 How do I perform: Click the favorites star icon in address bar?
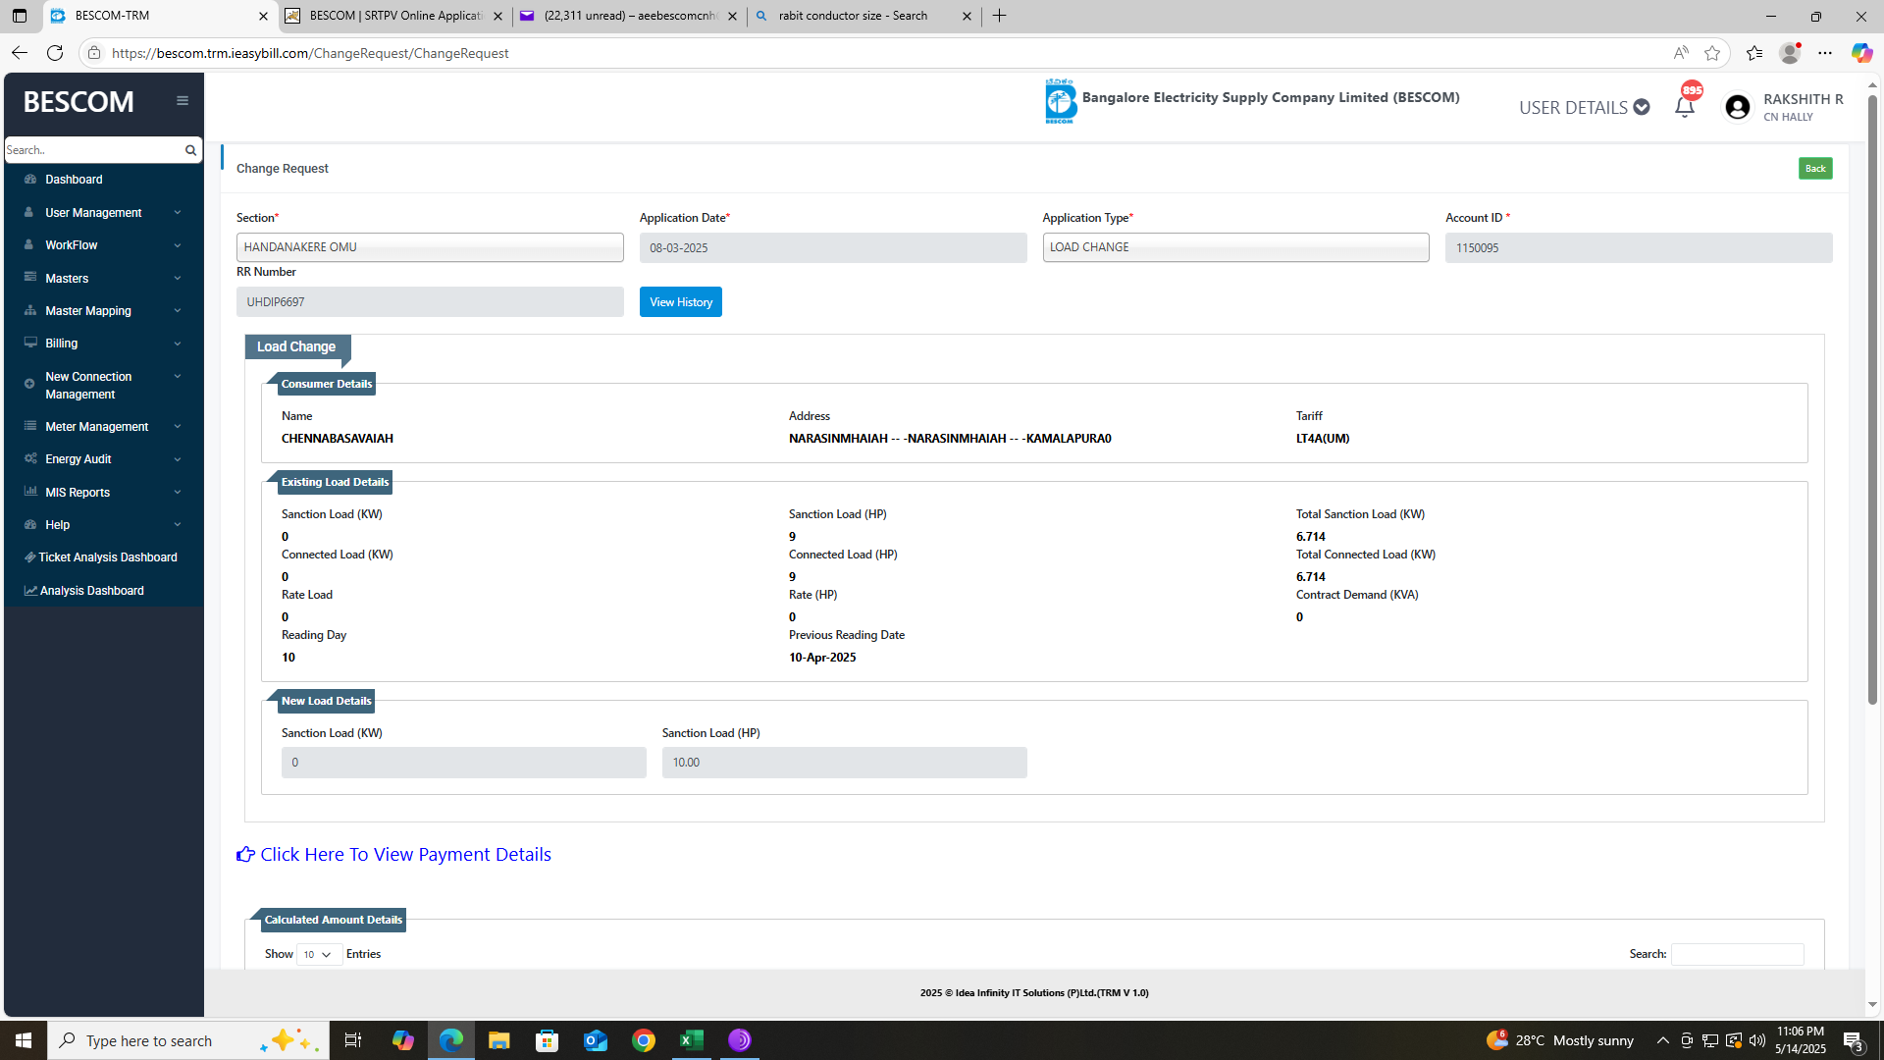tap(1712, 53)
